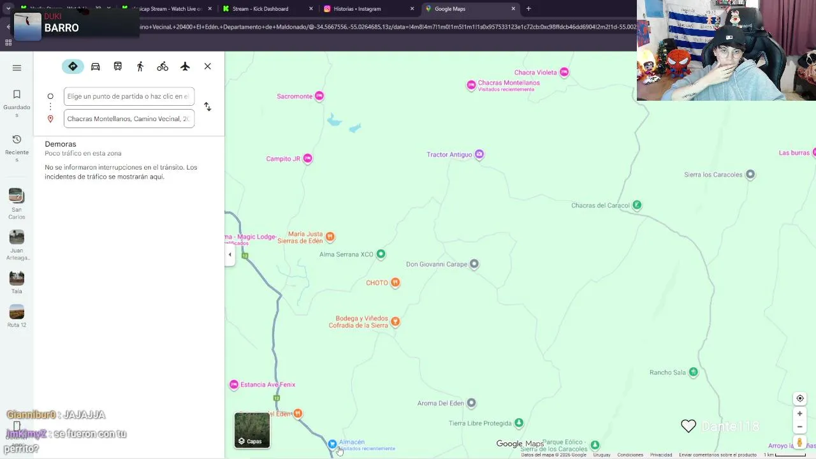Image resolution: width=816 pixels, height=459 pixels.
Task: Click the Campito JR lodging pin
Action: 308,159
